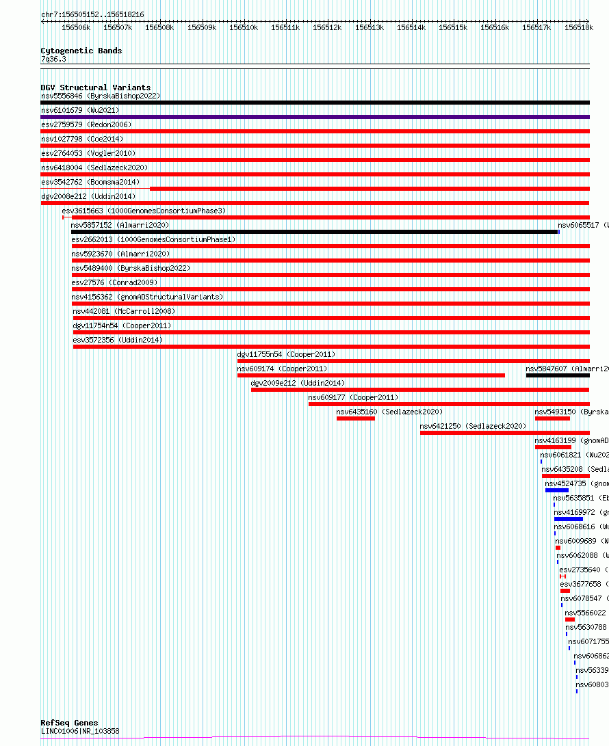Click the black bar below nsv5847607
This screenshot has width=609, height=746.
pos(558,375)
